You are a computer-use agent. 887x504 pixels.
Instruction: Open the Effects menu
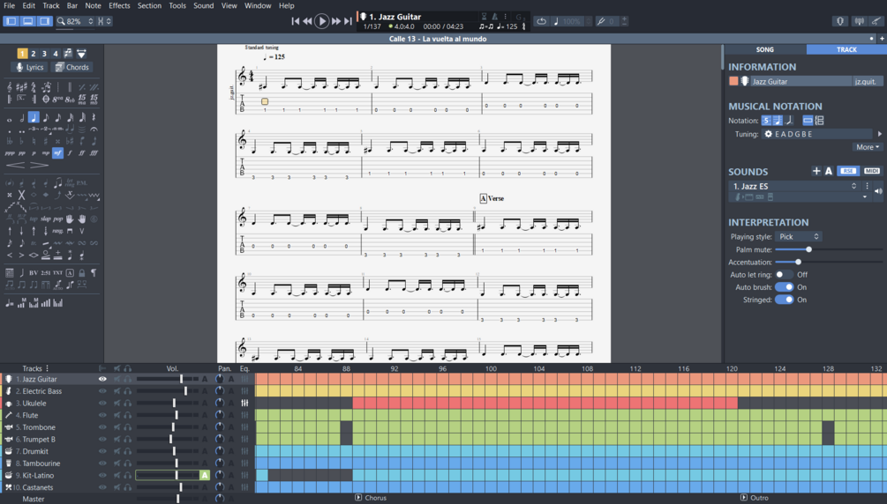119,5
